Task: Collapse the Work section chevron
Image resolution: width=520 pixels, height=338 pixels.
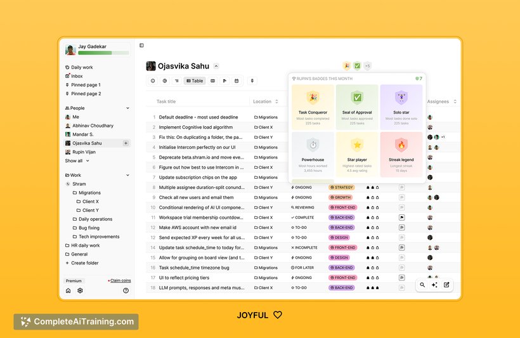Action: [x=127, y=175]
